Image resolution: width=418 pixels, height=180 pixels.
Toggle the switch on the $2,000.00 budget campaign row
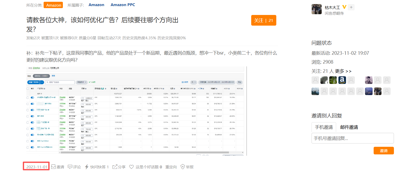tap(32, 98)
